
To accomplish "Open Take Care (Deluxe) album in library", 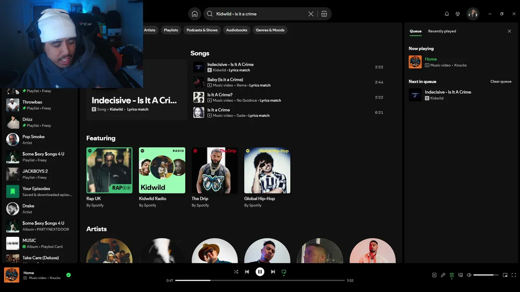I will (x=40, y=259).
